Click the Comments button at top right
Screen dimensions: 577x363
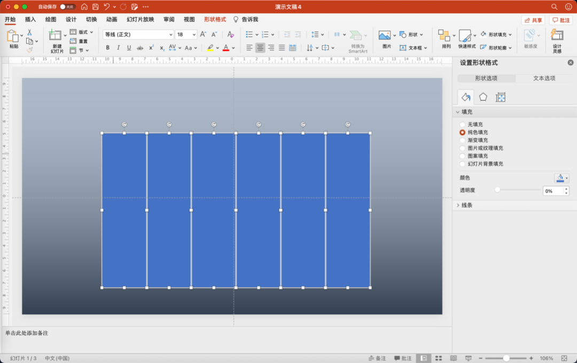[x=561, y=20]
